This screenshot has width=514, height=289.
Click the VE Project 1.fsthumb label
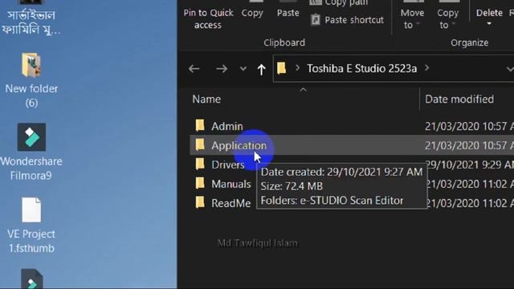coord(31,241)
